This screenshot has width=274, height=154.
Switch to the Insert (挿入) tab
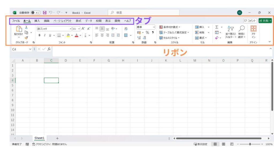[x=37, y=21]
